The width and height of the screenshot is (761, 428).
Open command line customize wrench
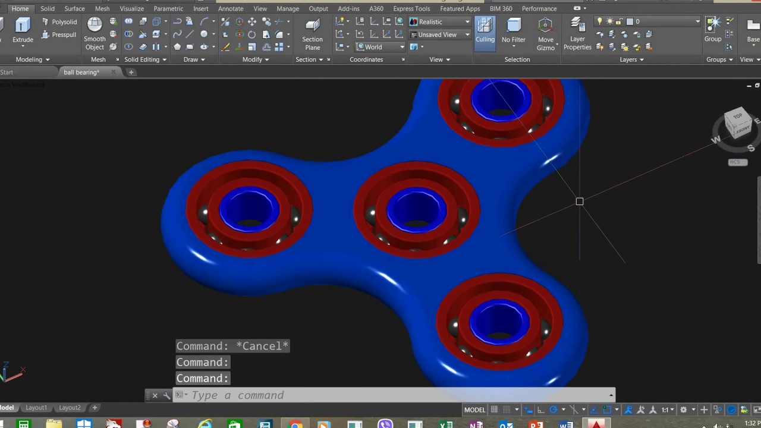pyautogui.click(x=167, y=395)
